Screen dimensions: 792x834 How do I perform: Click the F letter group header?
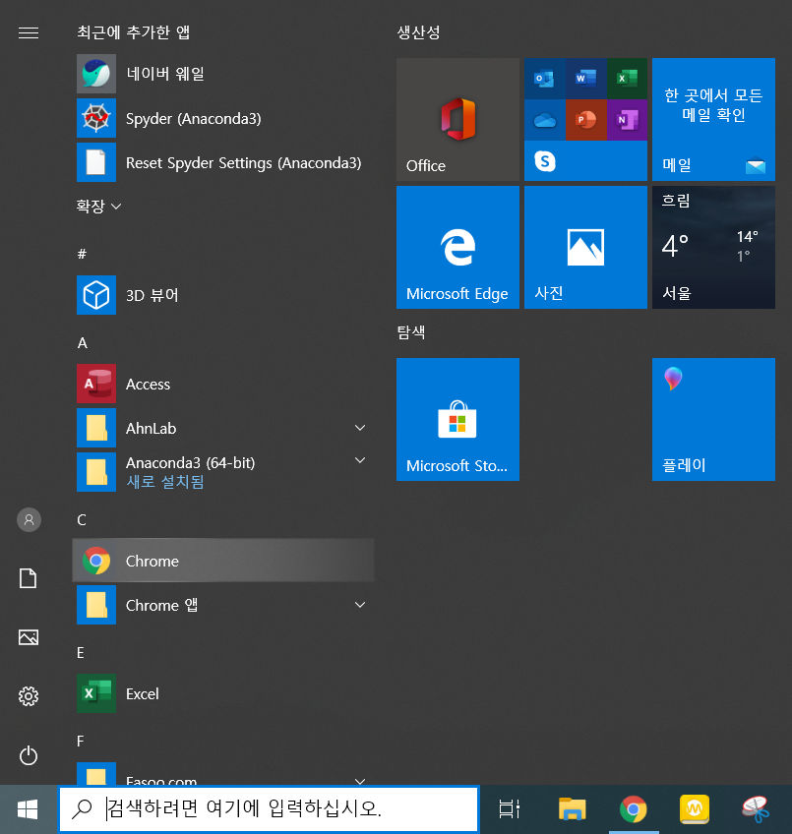(x=81, y=741)
